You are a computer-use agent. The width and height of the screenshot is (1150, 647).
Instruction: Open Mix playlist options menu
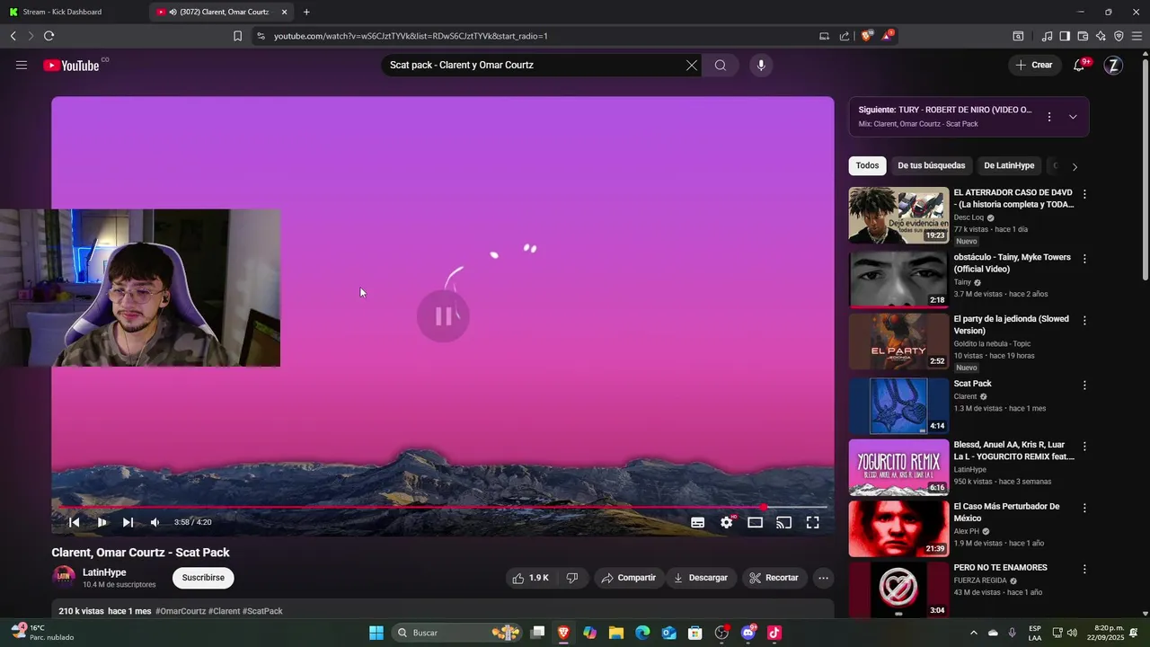1049,117
